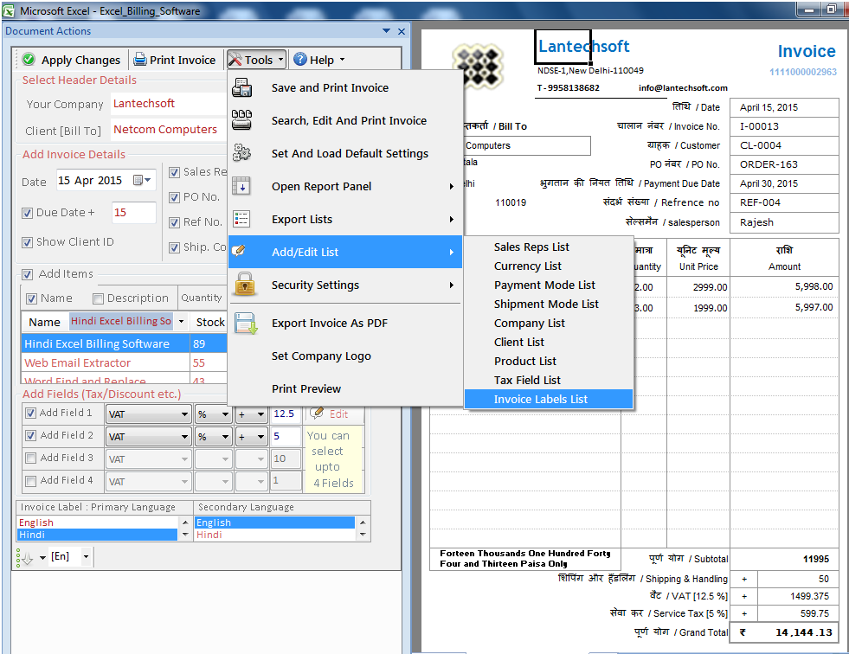Click the company logo in the invoice
The width and height of the screenshot is (849, 654).
pyautogui.click(x=478, y=66)
